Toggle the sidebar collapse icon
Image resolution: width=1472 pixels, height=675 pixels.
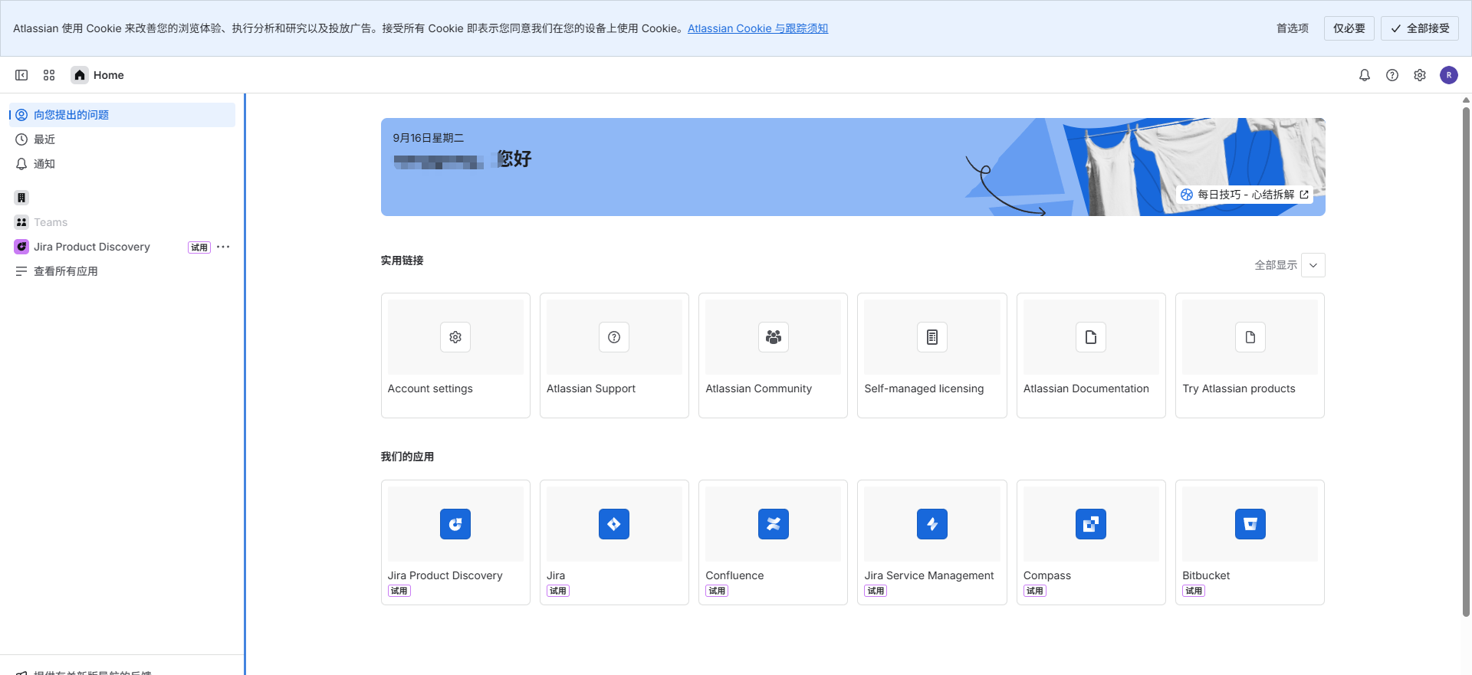[21, 75]
